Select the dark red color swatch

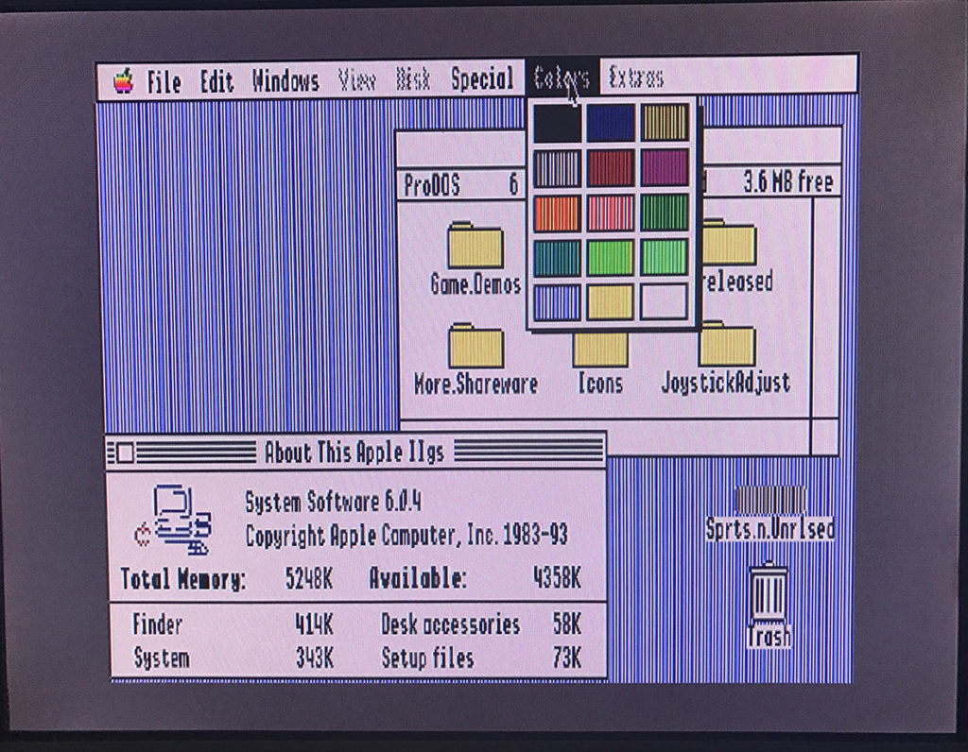[610, 168]
